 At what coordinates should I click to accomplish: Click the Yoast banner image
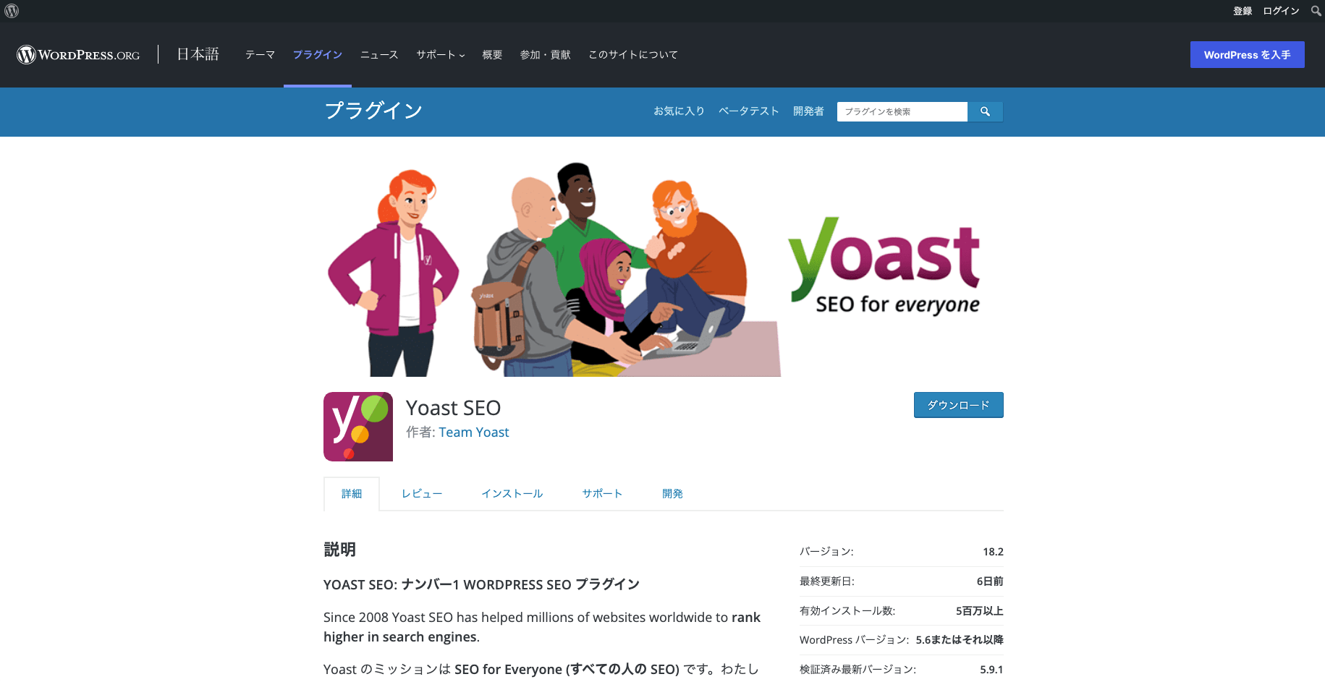(x=663, y=269)
